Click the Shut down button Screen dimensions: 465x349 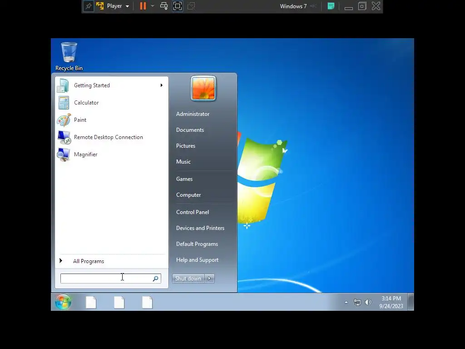[188, 279]
